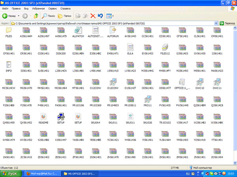Select the SETUP Firefox document icon
This screenshot has height=177, width=237.
(78, 117)
